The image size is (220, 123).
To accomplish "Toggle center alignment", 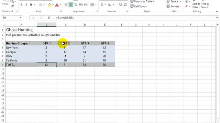I will click(71, 5).
